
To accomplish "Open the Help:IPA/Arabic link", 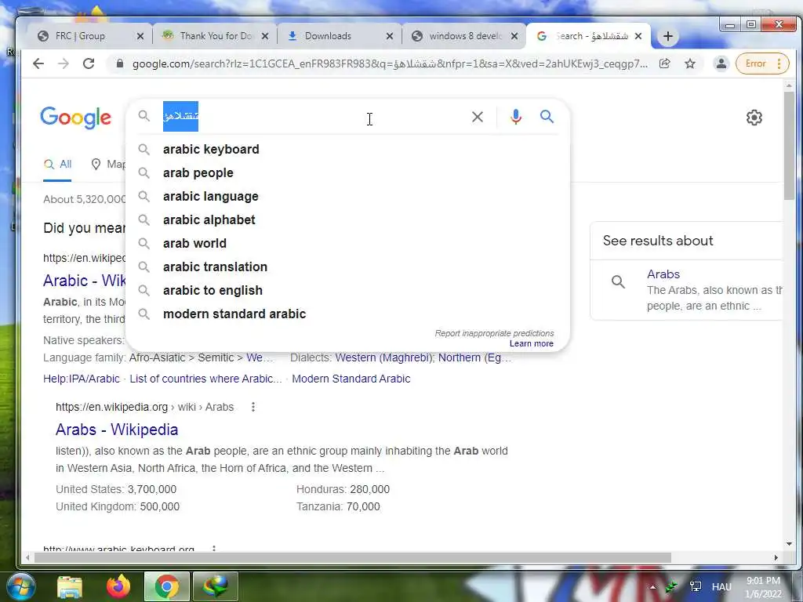I will coord(82,379).
